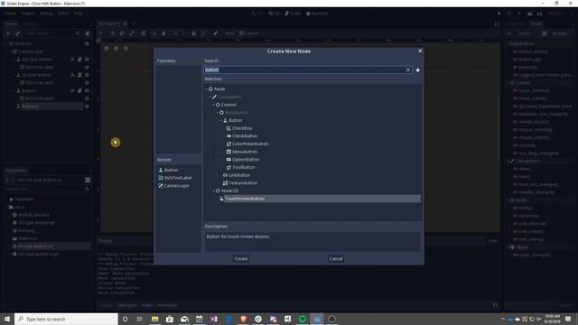Close the Create New Node dialog
This screenshot has height=325, width=578.
(x=420, y=51)
